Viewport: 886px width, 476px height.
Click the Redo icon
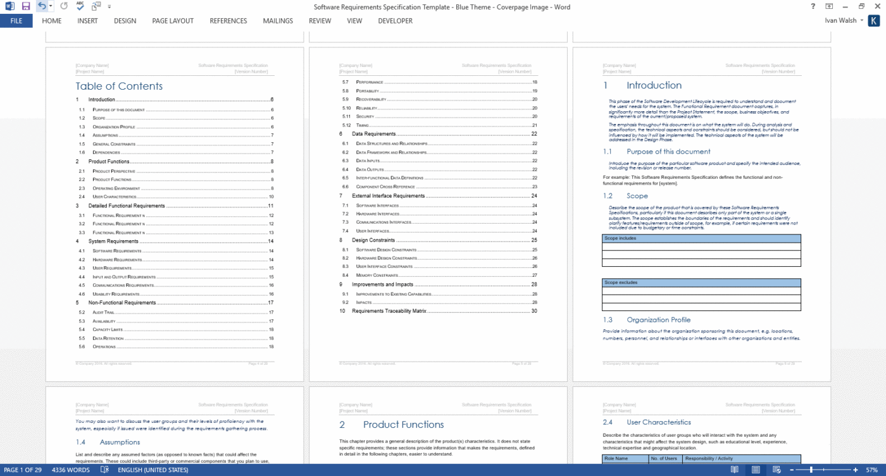[64, 6]
